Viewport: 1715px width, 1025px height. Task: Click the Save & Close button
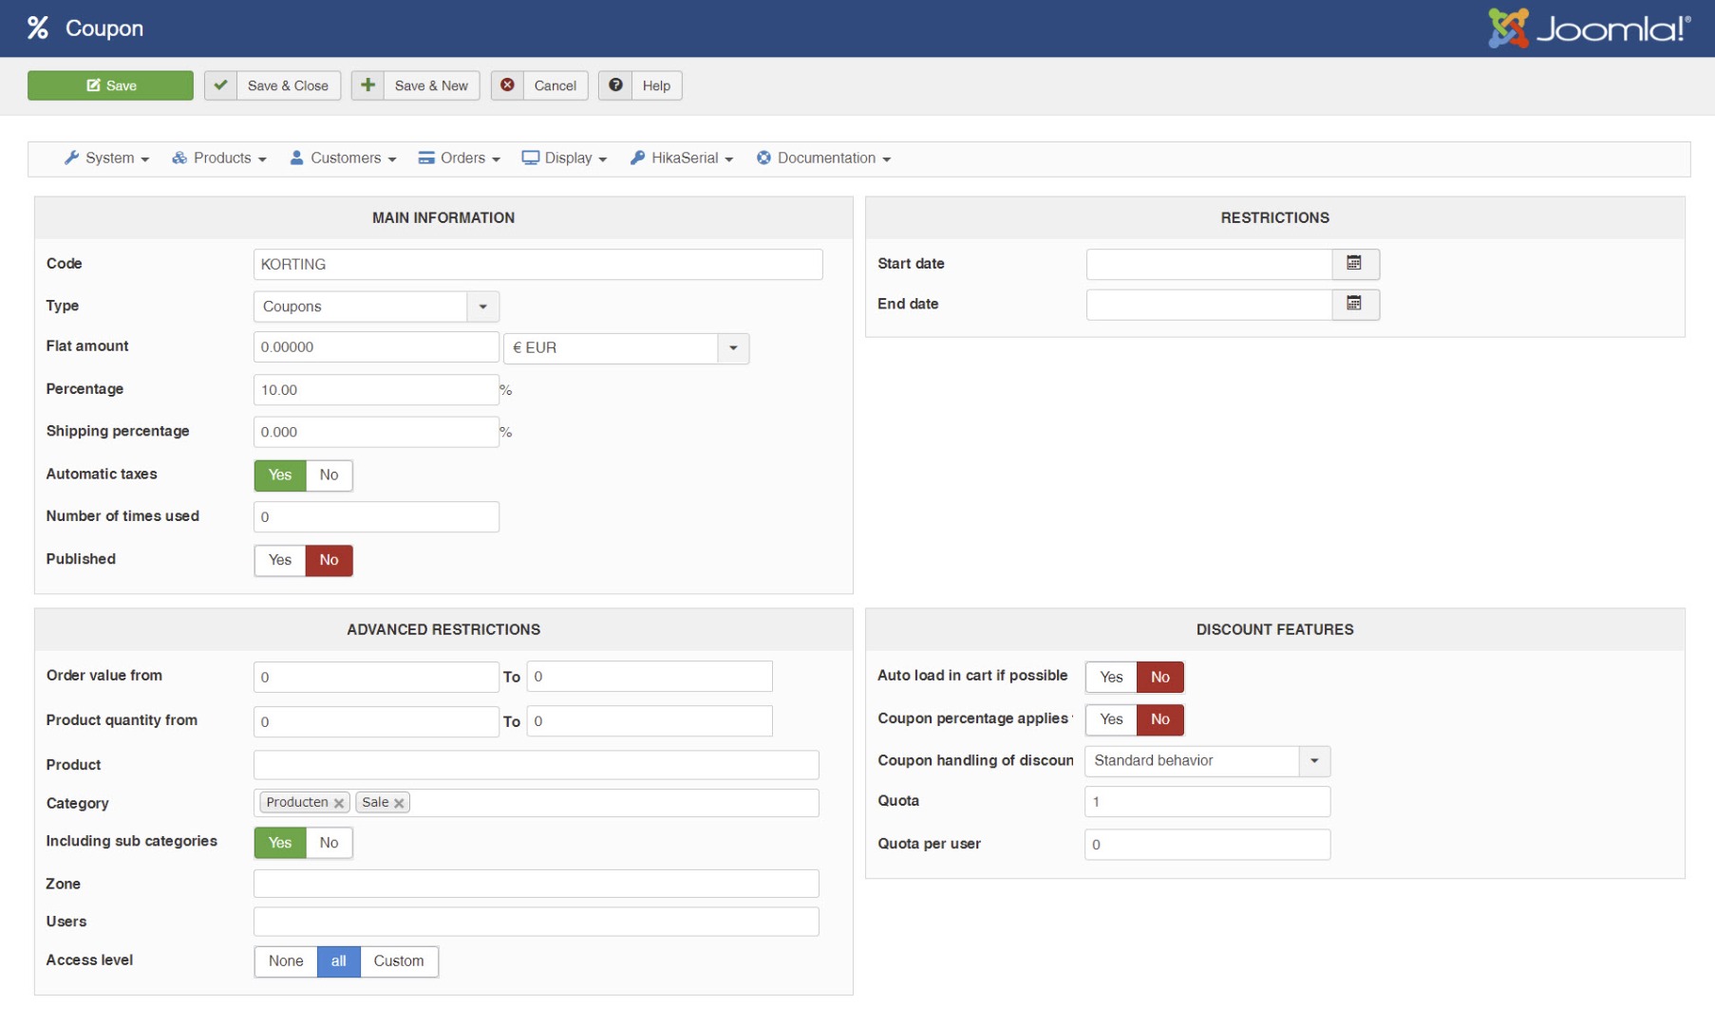click(x=272, y=85)
